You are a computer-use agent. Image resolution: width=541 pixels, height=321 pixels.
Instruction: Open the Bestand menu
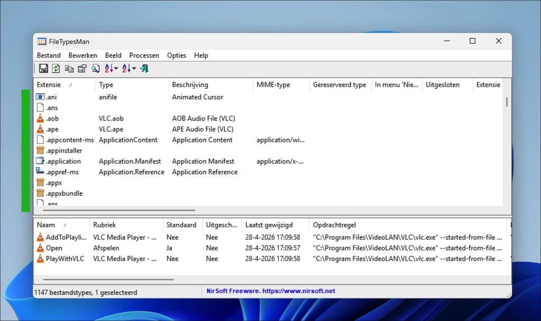[49, 55]
